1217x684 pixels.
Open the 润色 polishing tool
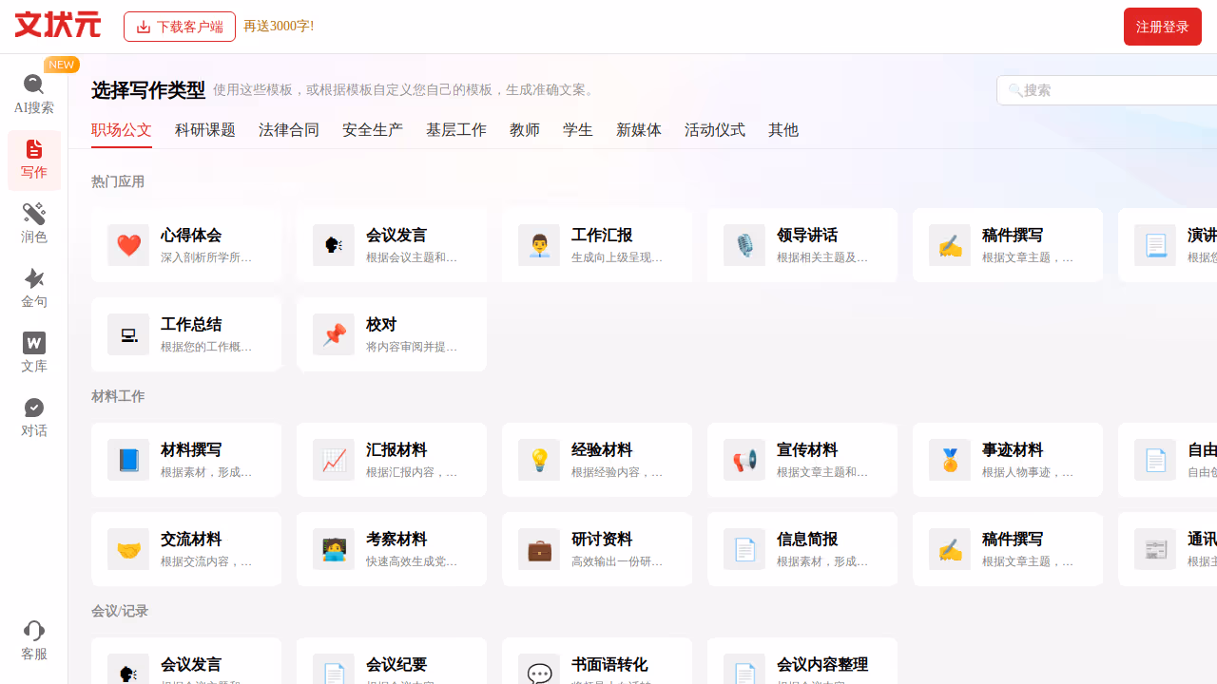pyautogui.click(x=33, y=224)
